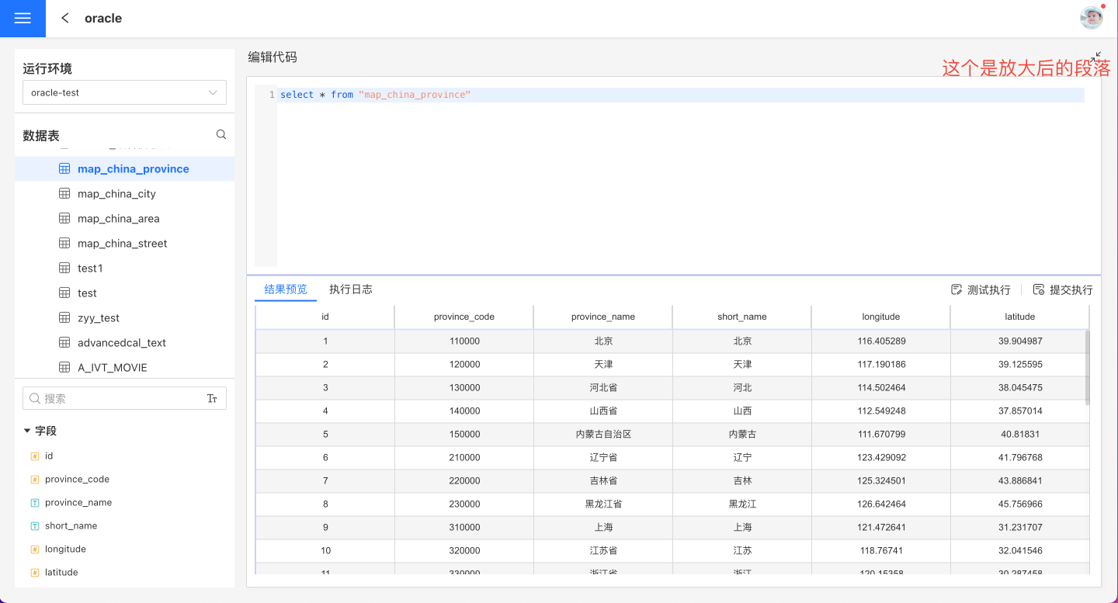Open the hamburger main menu
1118x603 pixels.
click(23, 19)
